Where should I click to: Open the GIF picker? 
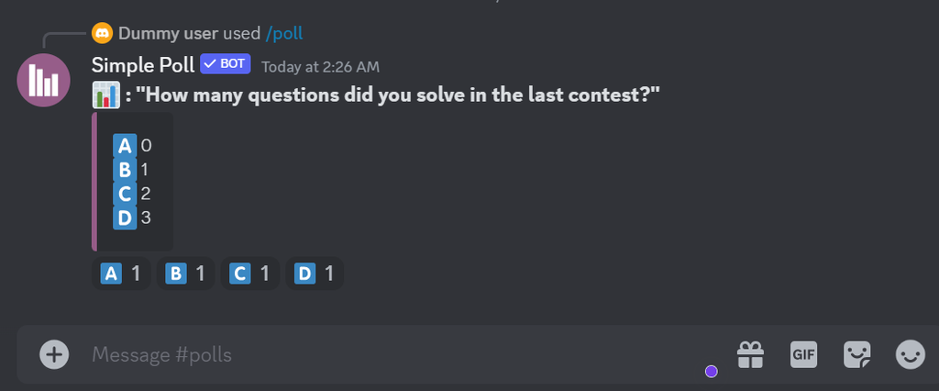(803, 354)
